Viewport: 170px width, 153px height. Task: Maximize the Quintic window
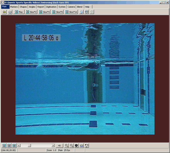(x=164, y=3)
